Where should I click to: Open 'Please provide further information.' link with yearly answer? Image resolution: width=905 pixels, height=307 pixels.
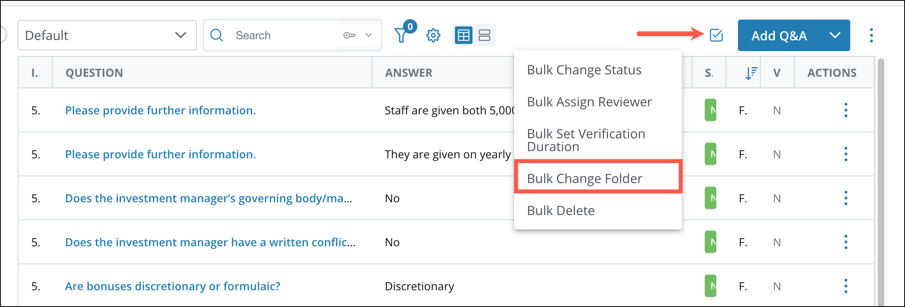click(x=160, y=154)
